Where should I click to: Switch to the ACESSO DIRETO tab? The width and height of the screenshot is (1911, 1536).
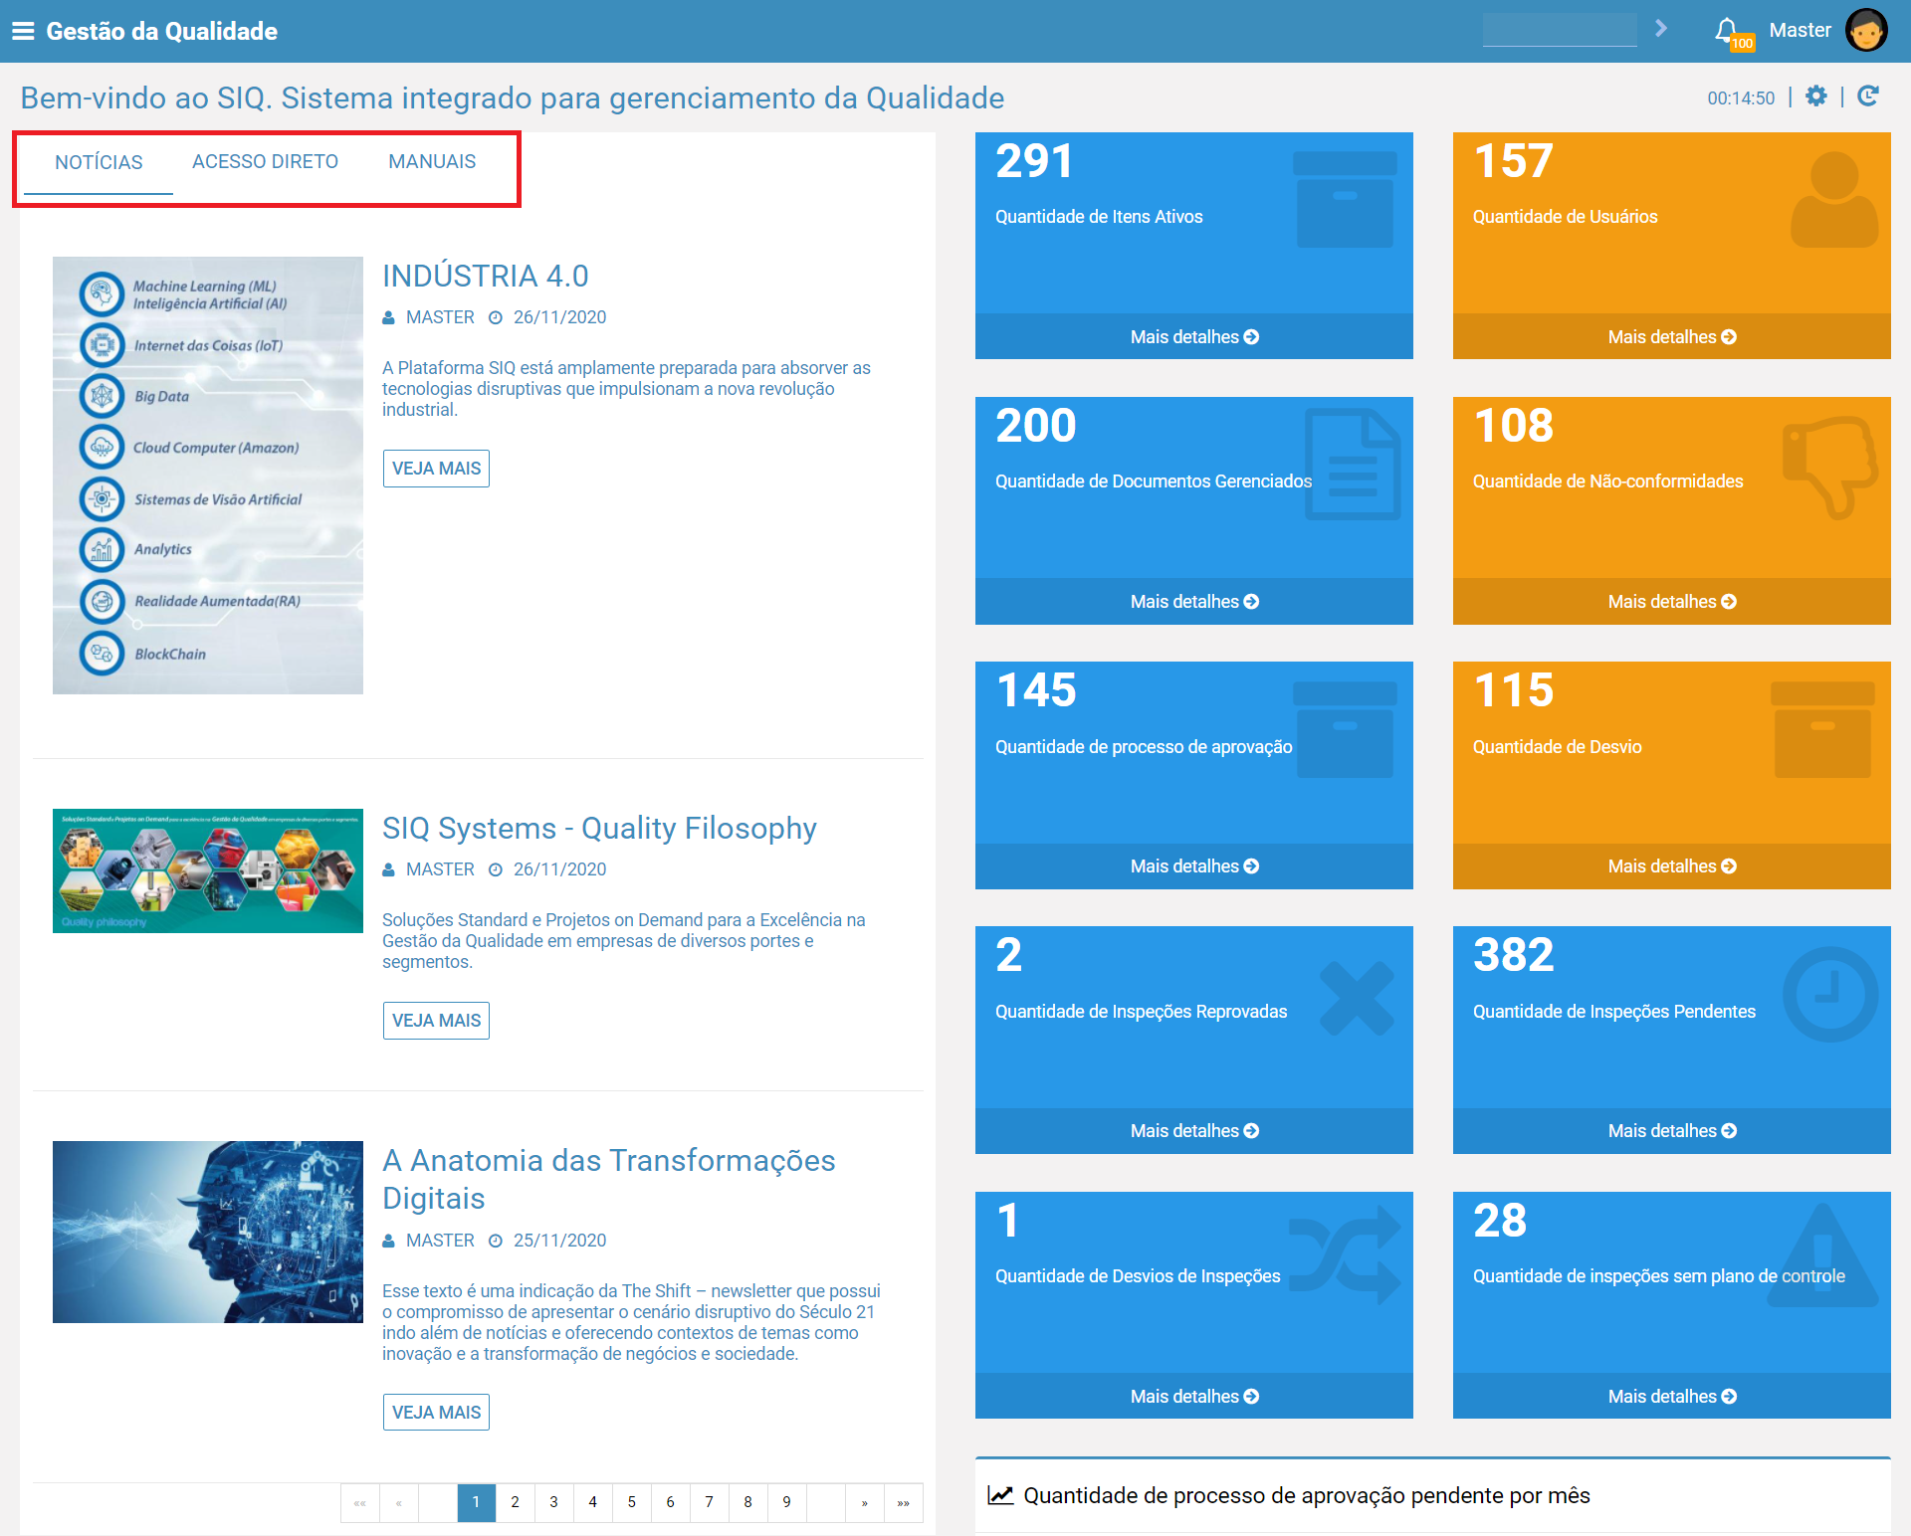tap(265, 162)
